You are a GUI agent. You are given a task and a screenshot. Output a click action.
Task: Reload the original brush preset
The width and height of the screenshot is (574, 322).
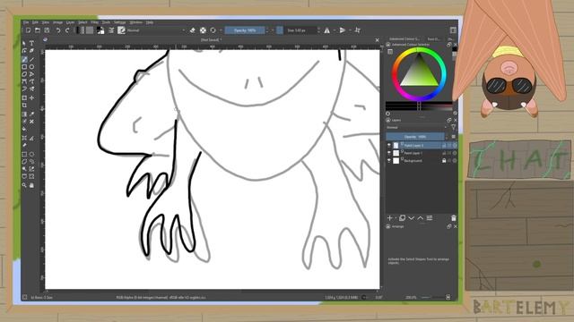click(213, 30)
